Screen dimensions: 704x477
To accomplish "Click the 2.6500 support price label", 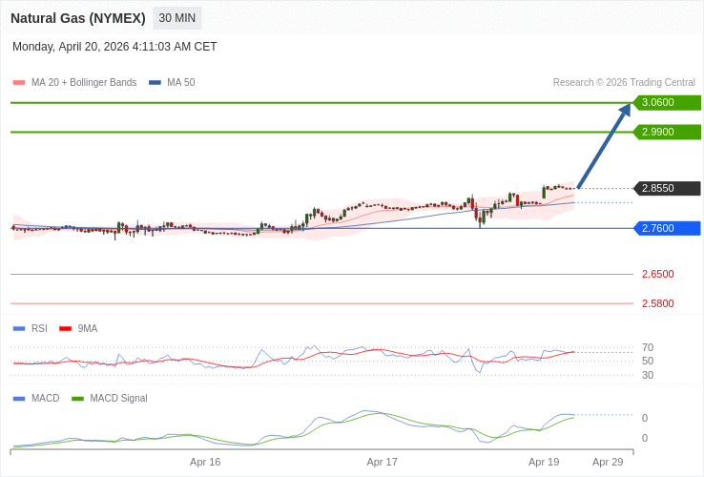I will [657, 274].
